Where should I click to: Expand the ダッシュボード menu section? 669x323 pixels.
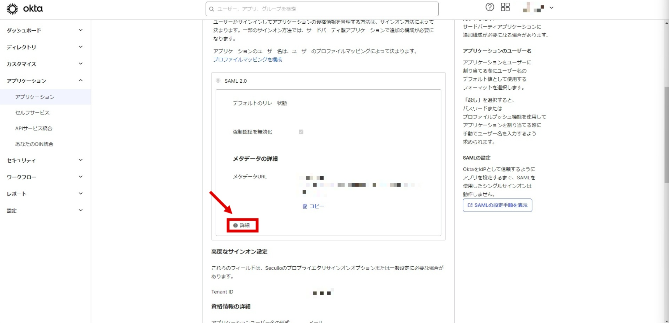81,30
